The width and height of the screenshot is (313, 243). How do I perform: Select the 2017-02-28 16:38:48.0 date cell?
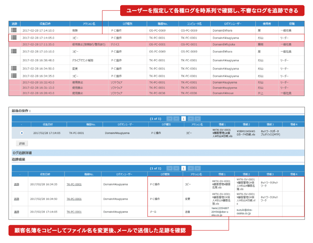coord(45,60)
